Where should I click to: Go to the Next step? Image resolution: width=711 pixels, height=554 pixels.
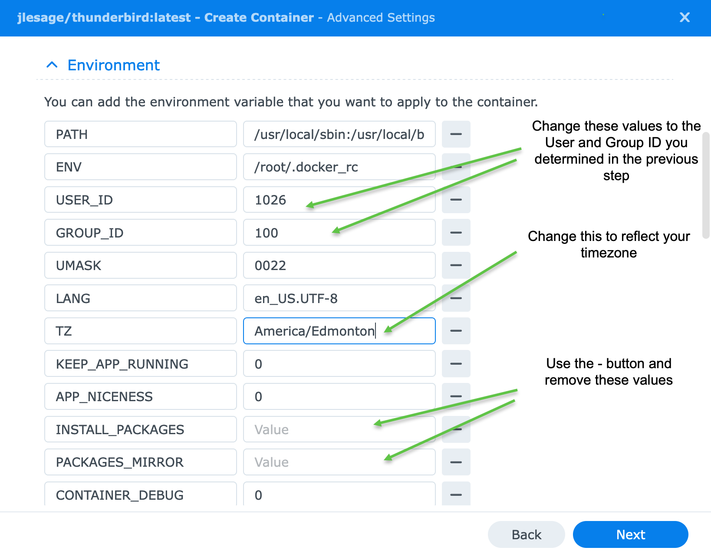pos(630,534)
